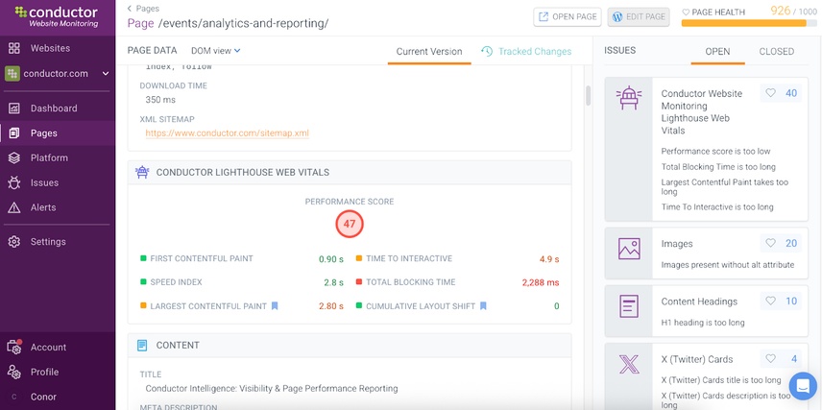
Task: Click the heart icon on Images issue
Action: coord(770,243)
